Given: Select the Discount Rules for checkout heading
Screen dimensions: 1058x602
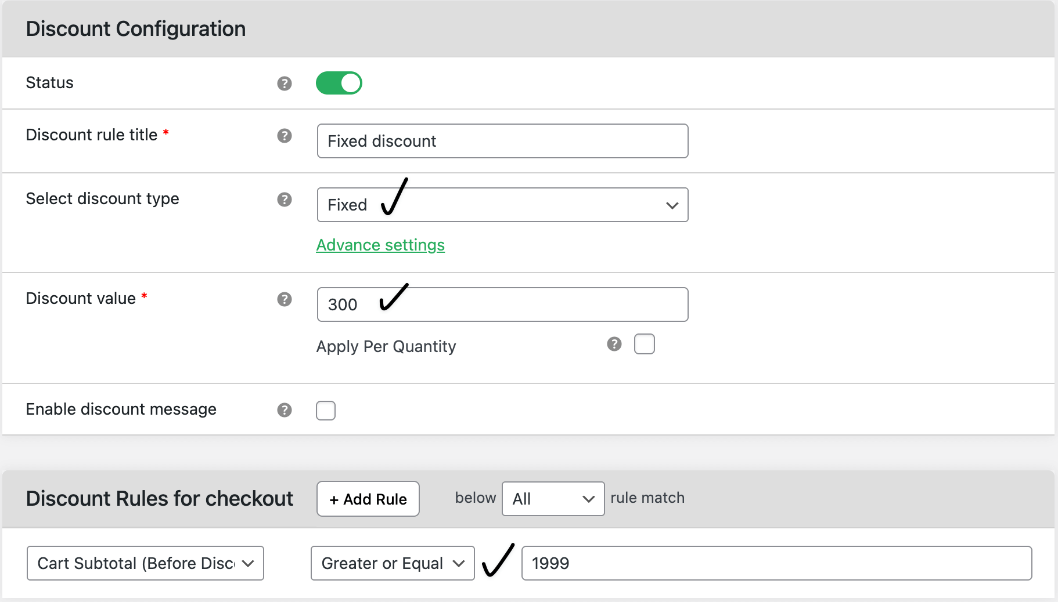Looking at the screenshot, I should (x=159, y=499).
